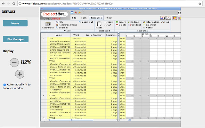Select the EDTR3 resource row
Viewport: 205px width, 128px height.
click(79, 95)
